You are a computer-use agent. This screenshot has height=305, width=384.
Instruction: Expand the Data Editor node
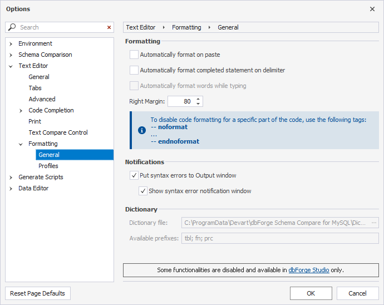11,189
